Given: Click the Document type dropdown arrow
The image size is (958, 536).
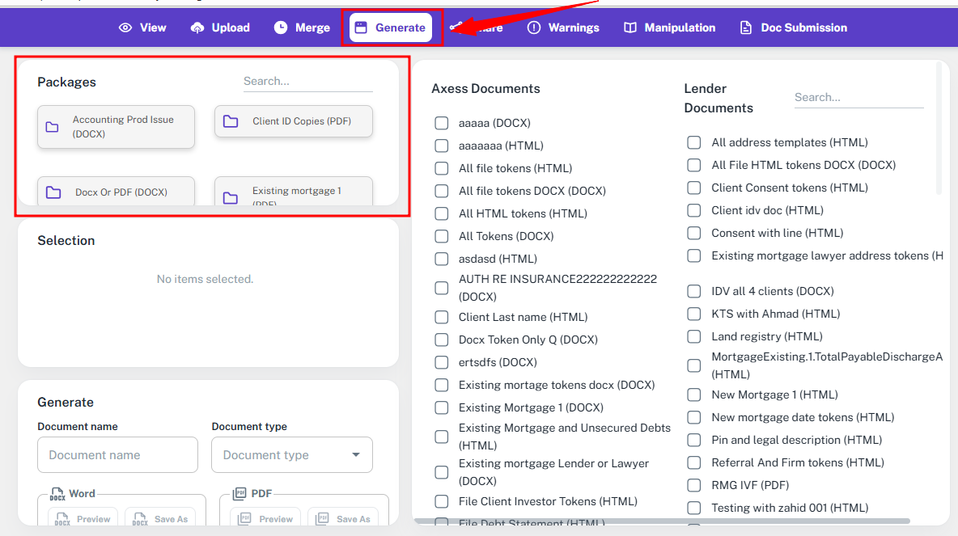Looking at the screenshot, I should [x=356, y=455].
